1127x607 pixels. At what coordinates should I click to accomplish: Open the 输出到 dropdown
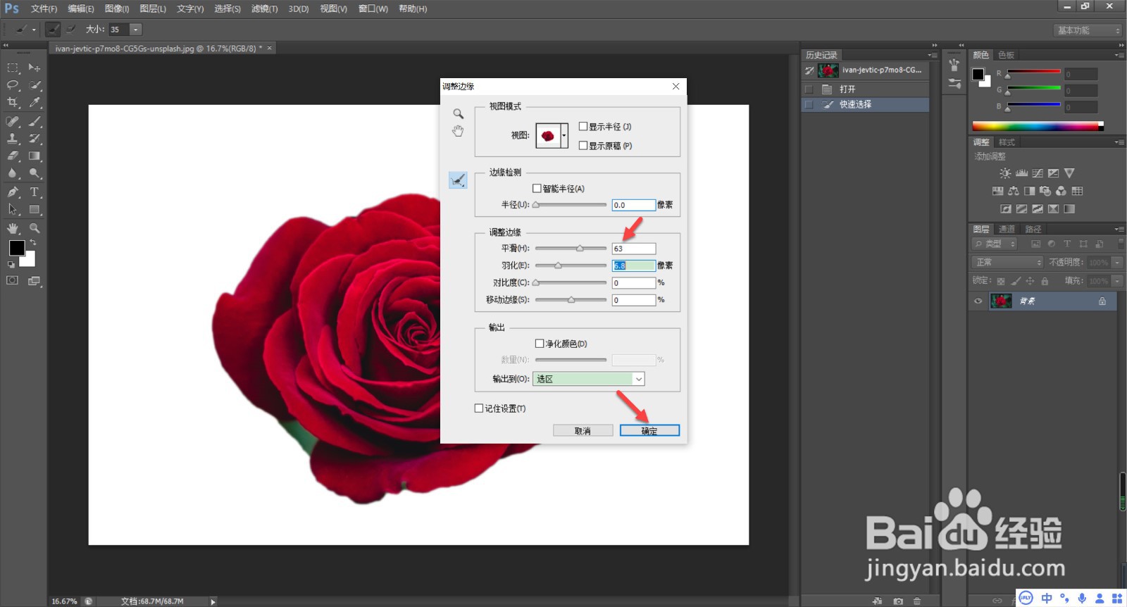589,379
